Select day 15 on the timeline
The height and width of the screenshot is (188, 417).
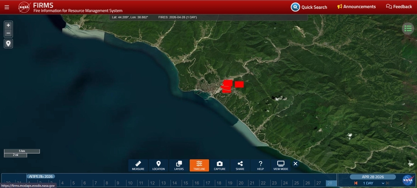pos(186,183)
